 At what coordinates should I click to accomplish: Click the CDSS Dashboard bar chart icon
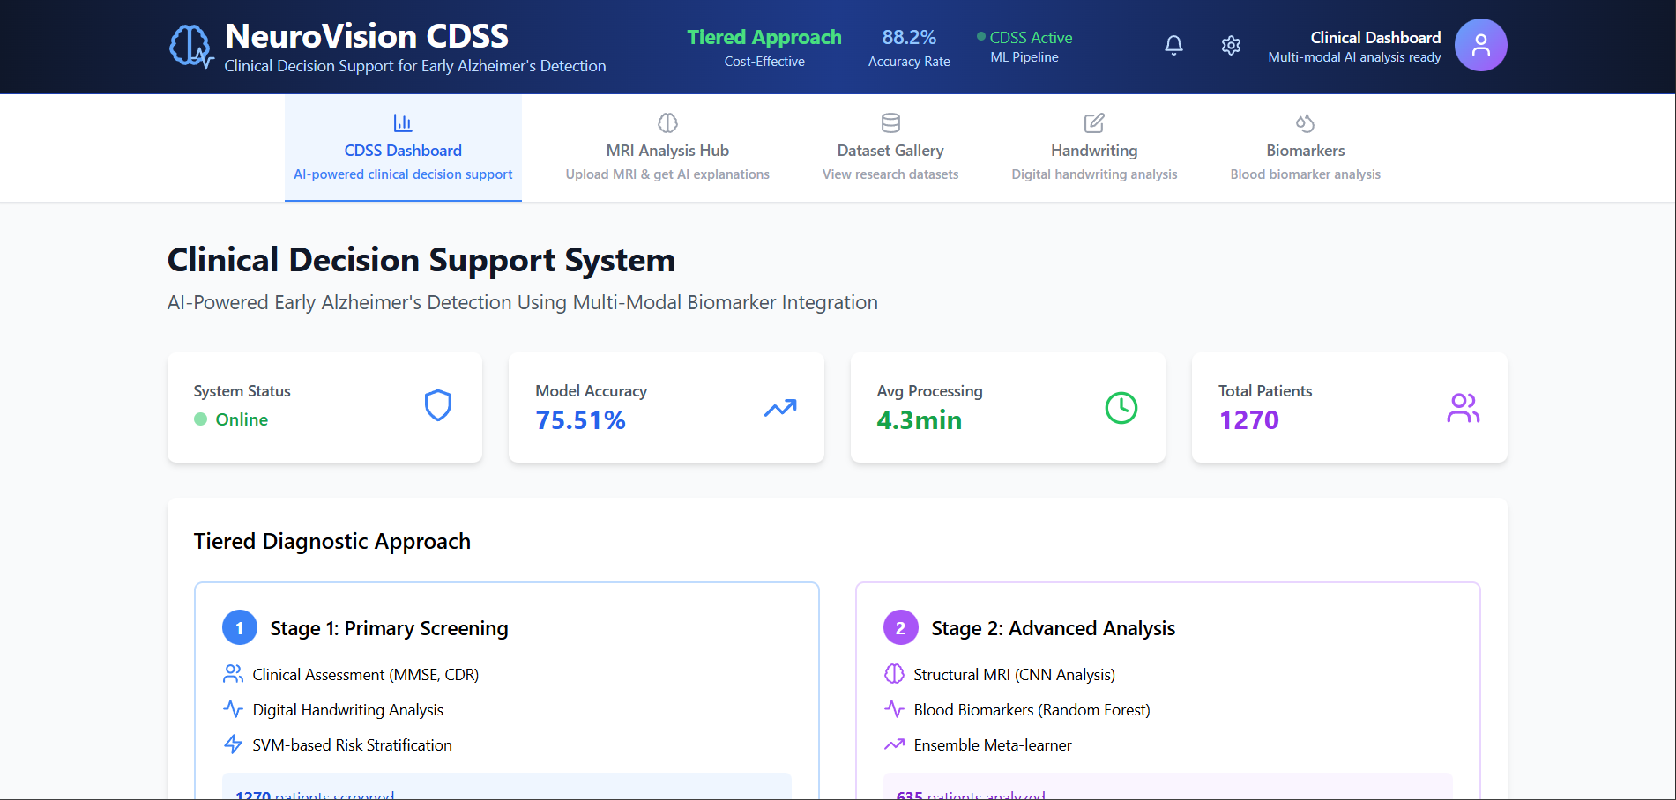click(x=403, y=122)
